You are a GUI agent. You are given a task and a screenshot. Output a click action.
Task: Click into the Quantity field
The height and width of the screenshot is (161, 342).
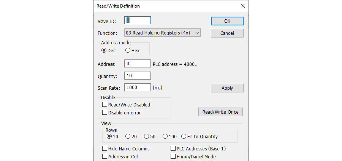[x=138, y=76]
